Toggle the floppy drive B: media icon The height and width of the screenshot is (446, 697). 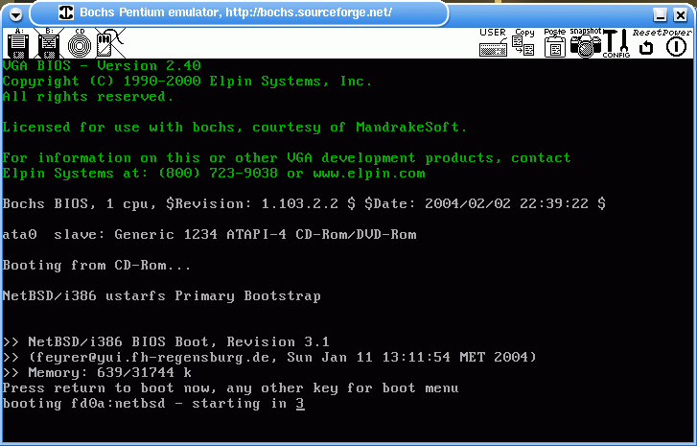[x=49, y=43]
